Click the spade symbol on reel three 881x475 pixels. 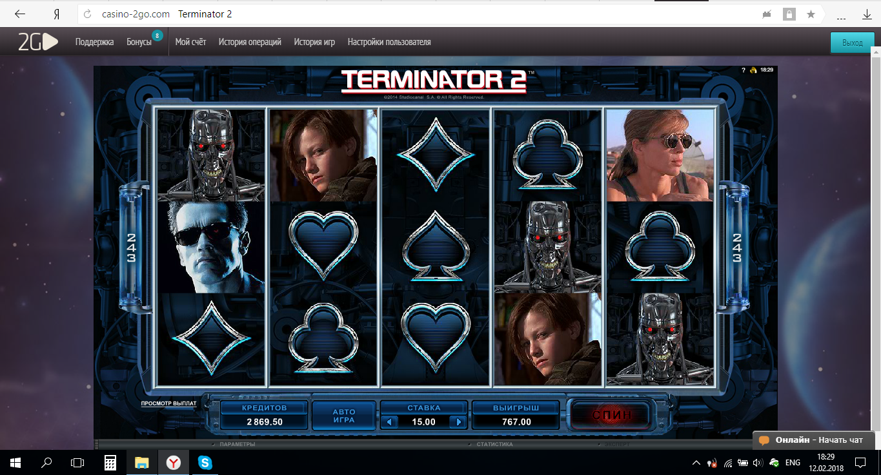pyautogui.click(x=436, y=247)
